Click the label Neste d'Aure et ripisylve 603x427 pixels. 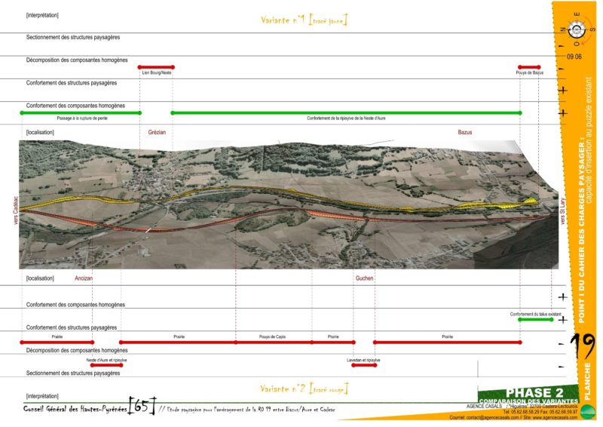(x=106, y=360)
